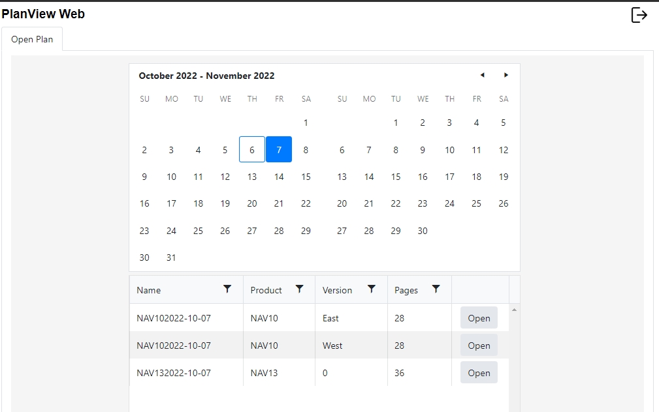The width and height of the screenshot is (659, 412).
Task: Click the October 2022 - November 2022 title
Action: [x=206, y=76]
